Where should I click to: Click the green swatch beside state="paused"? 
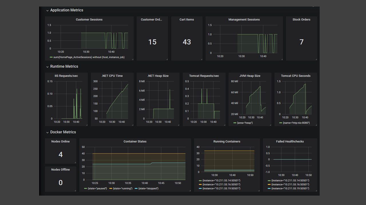pyautogui.click(x=85, y=188)
